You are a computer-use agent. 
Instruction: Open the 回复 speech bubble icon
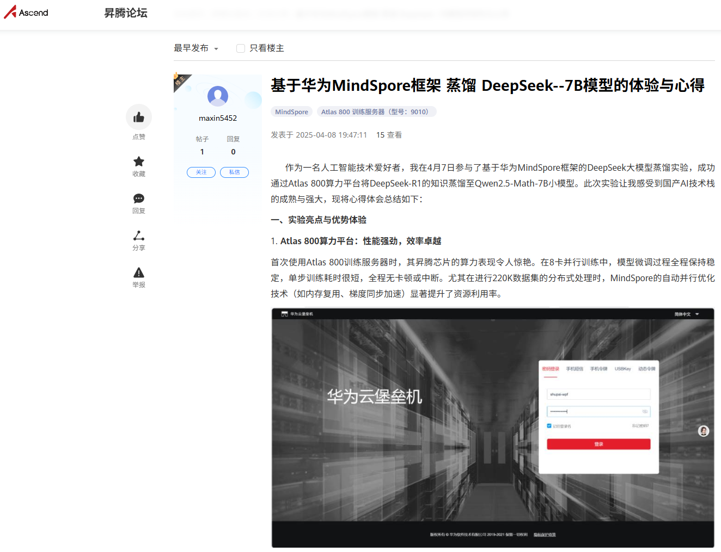pyautogui.click(x=139, y=199)
